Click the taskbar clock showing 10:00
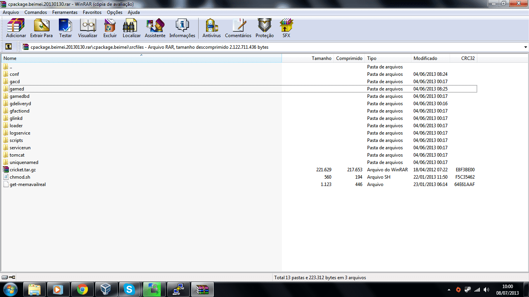This screenshot has height=297, width=529. coord(507,290)
